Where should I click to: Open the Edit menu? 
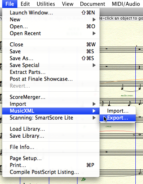point(25,4)
